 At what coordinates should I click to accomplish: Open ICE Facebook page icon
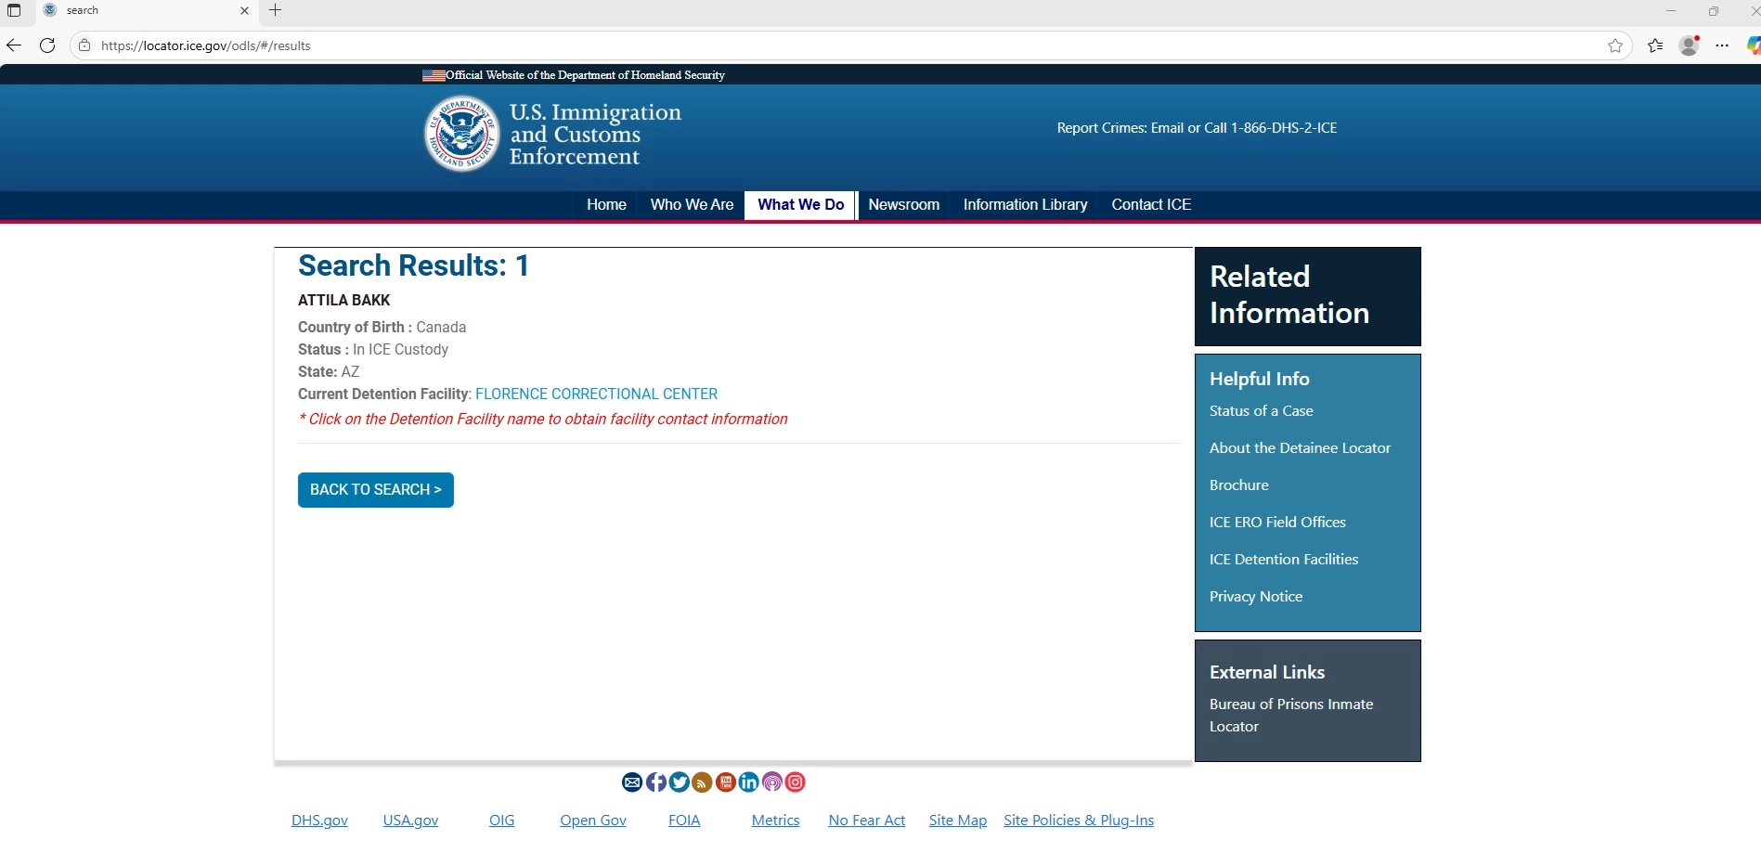tap(655, 782)
